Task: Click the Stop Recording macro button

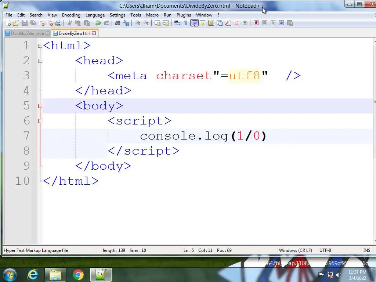Action: pyautogui.click(x=264, y=23)
